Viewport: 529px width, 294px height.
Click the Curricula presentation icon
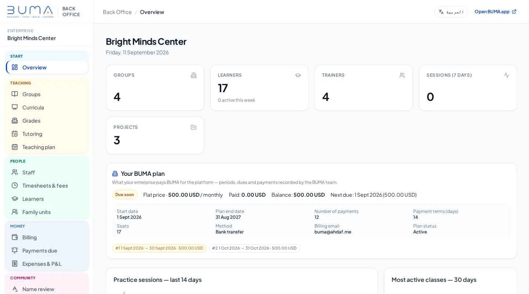pos(15,107)
